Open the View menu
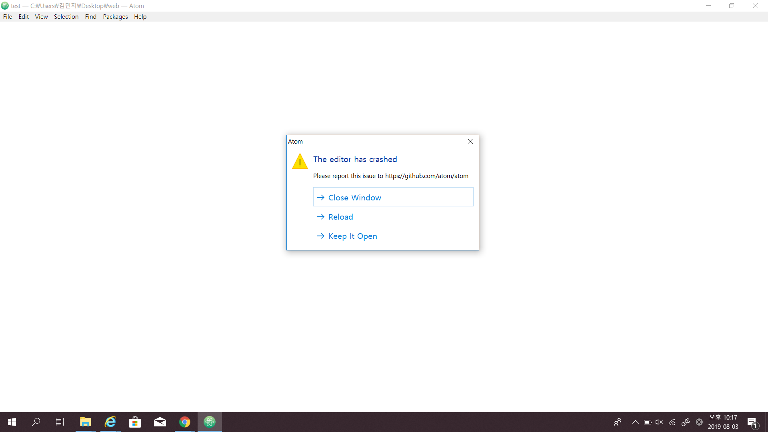 pos(41,16)
